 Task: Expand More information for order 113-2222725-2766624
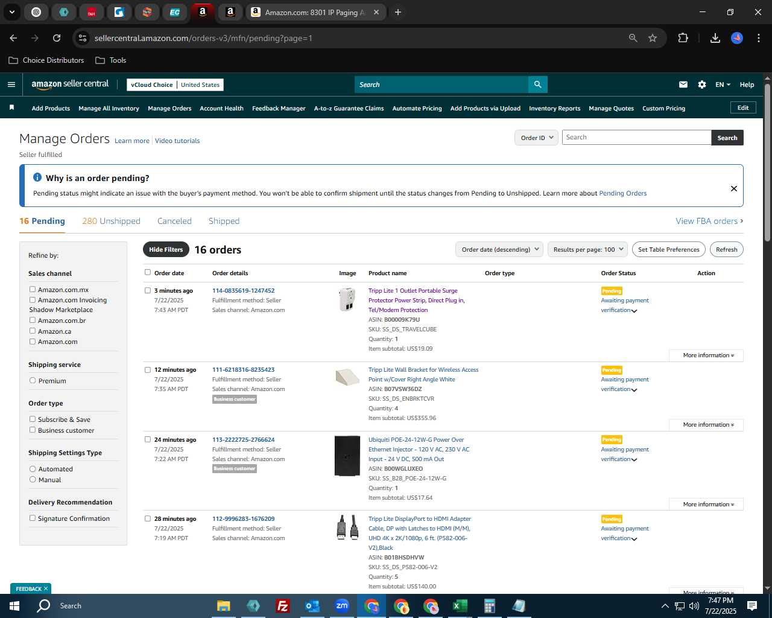click(706, 505)
